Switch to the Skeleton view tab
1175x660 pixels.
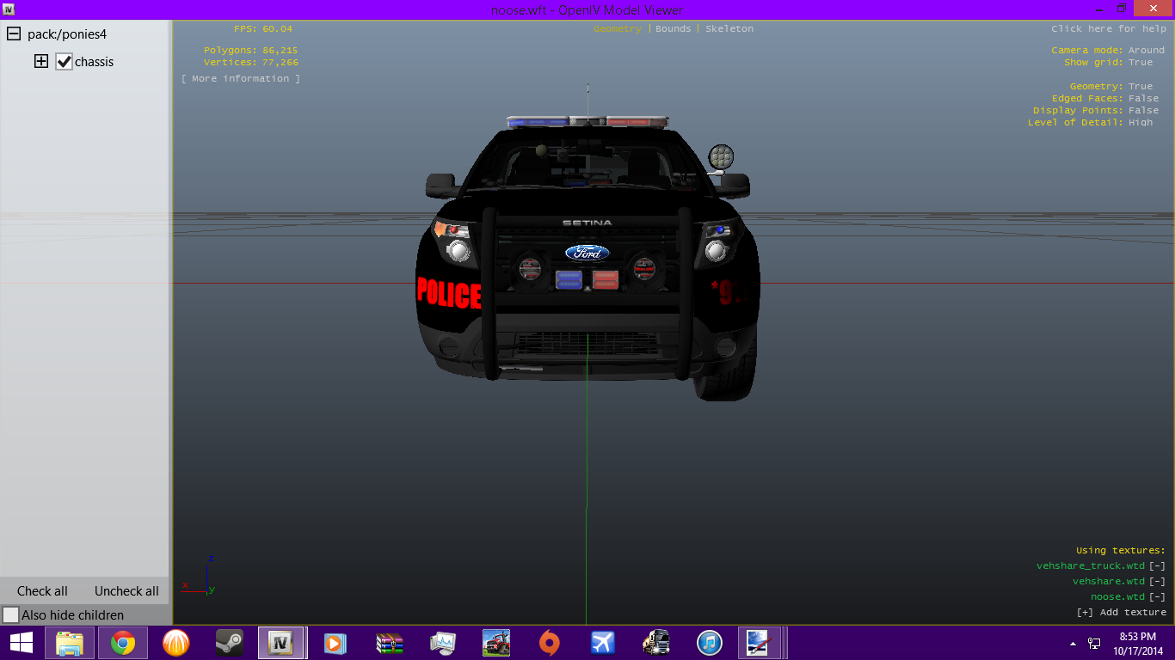(729, 28)
